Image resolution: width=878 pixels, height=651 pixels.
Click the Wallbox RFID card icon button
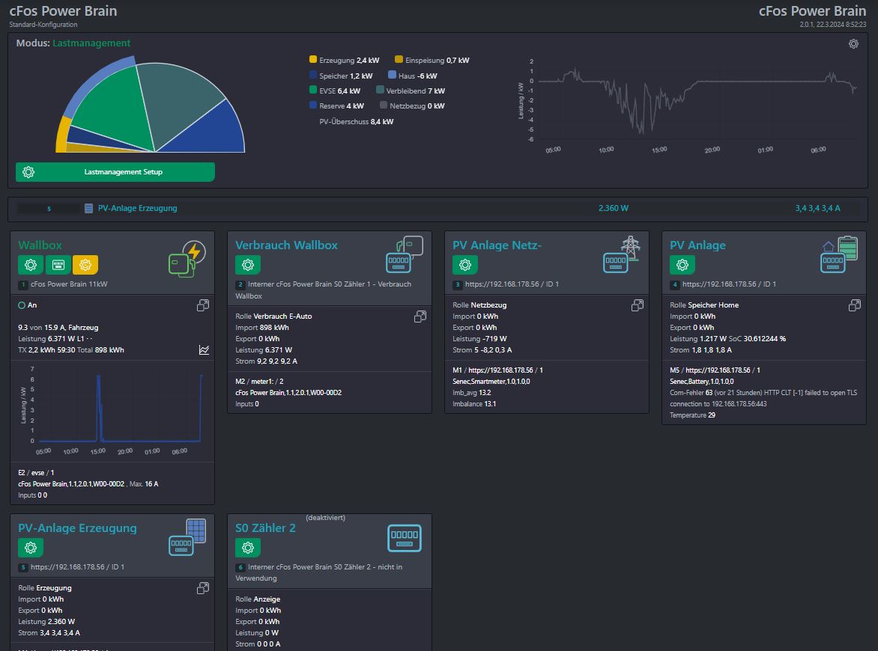point(58,265)
